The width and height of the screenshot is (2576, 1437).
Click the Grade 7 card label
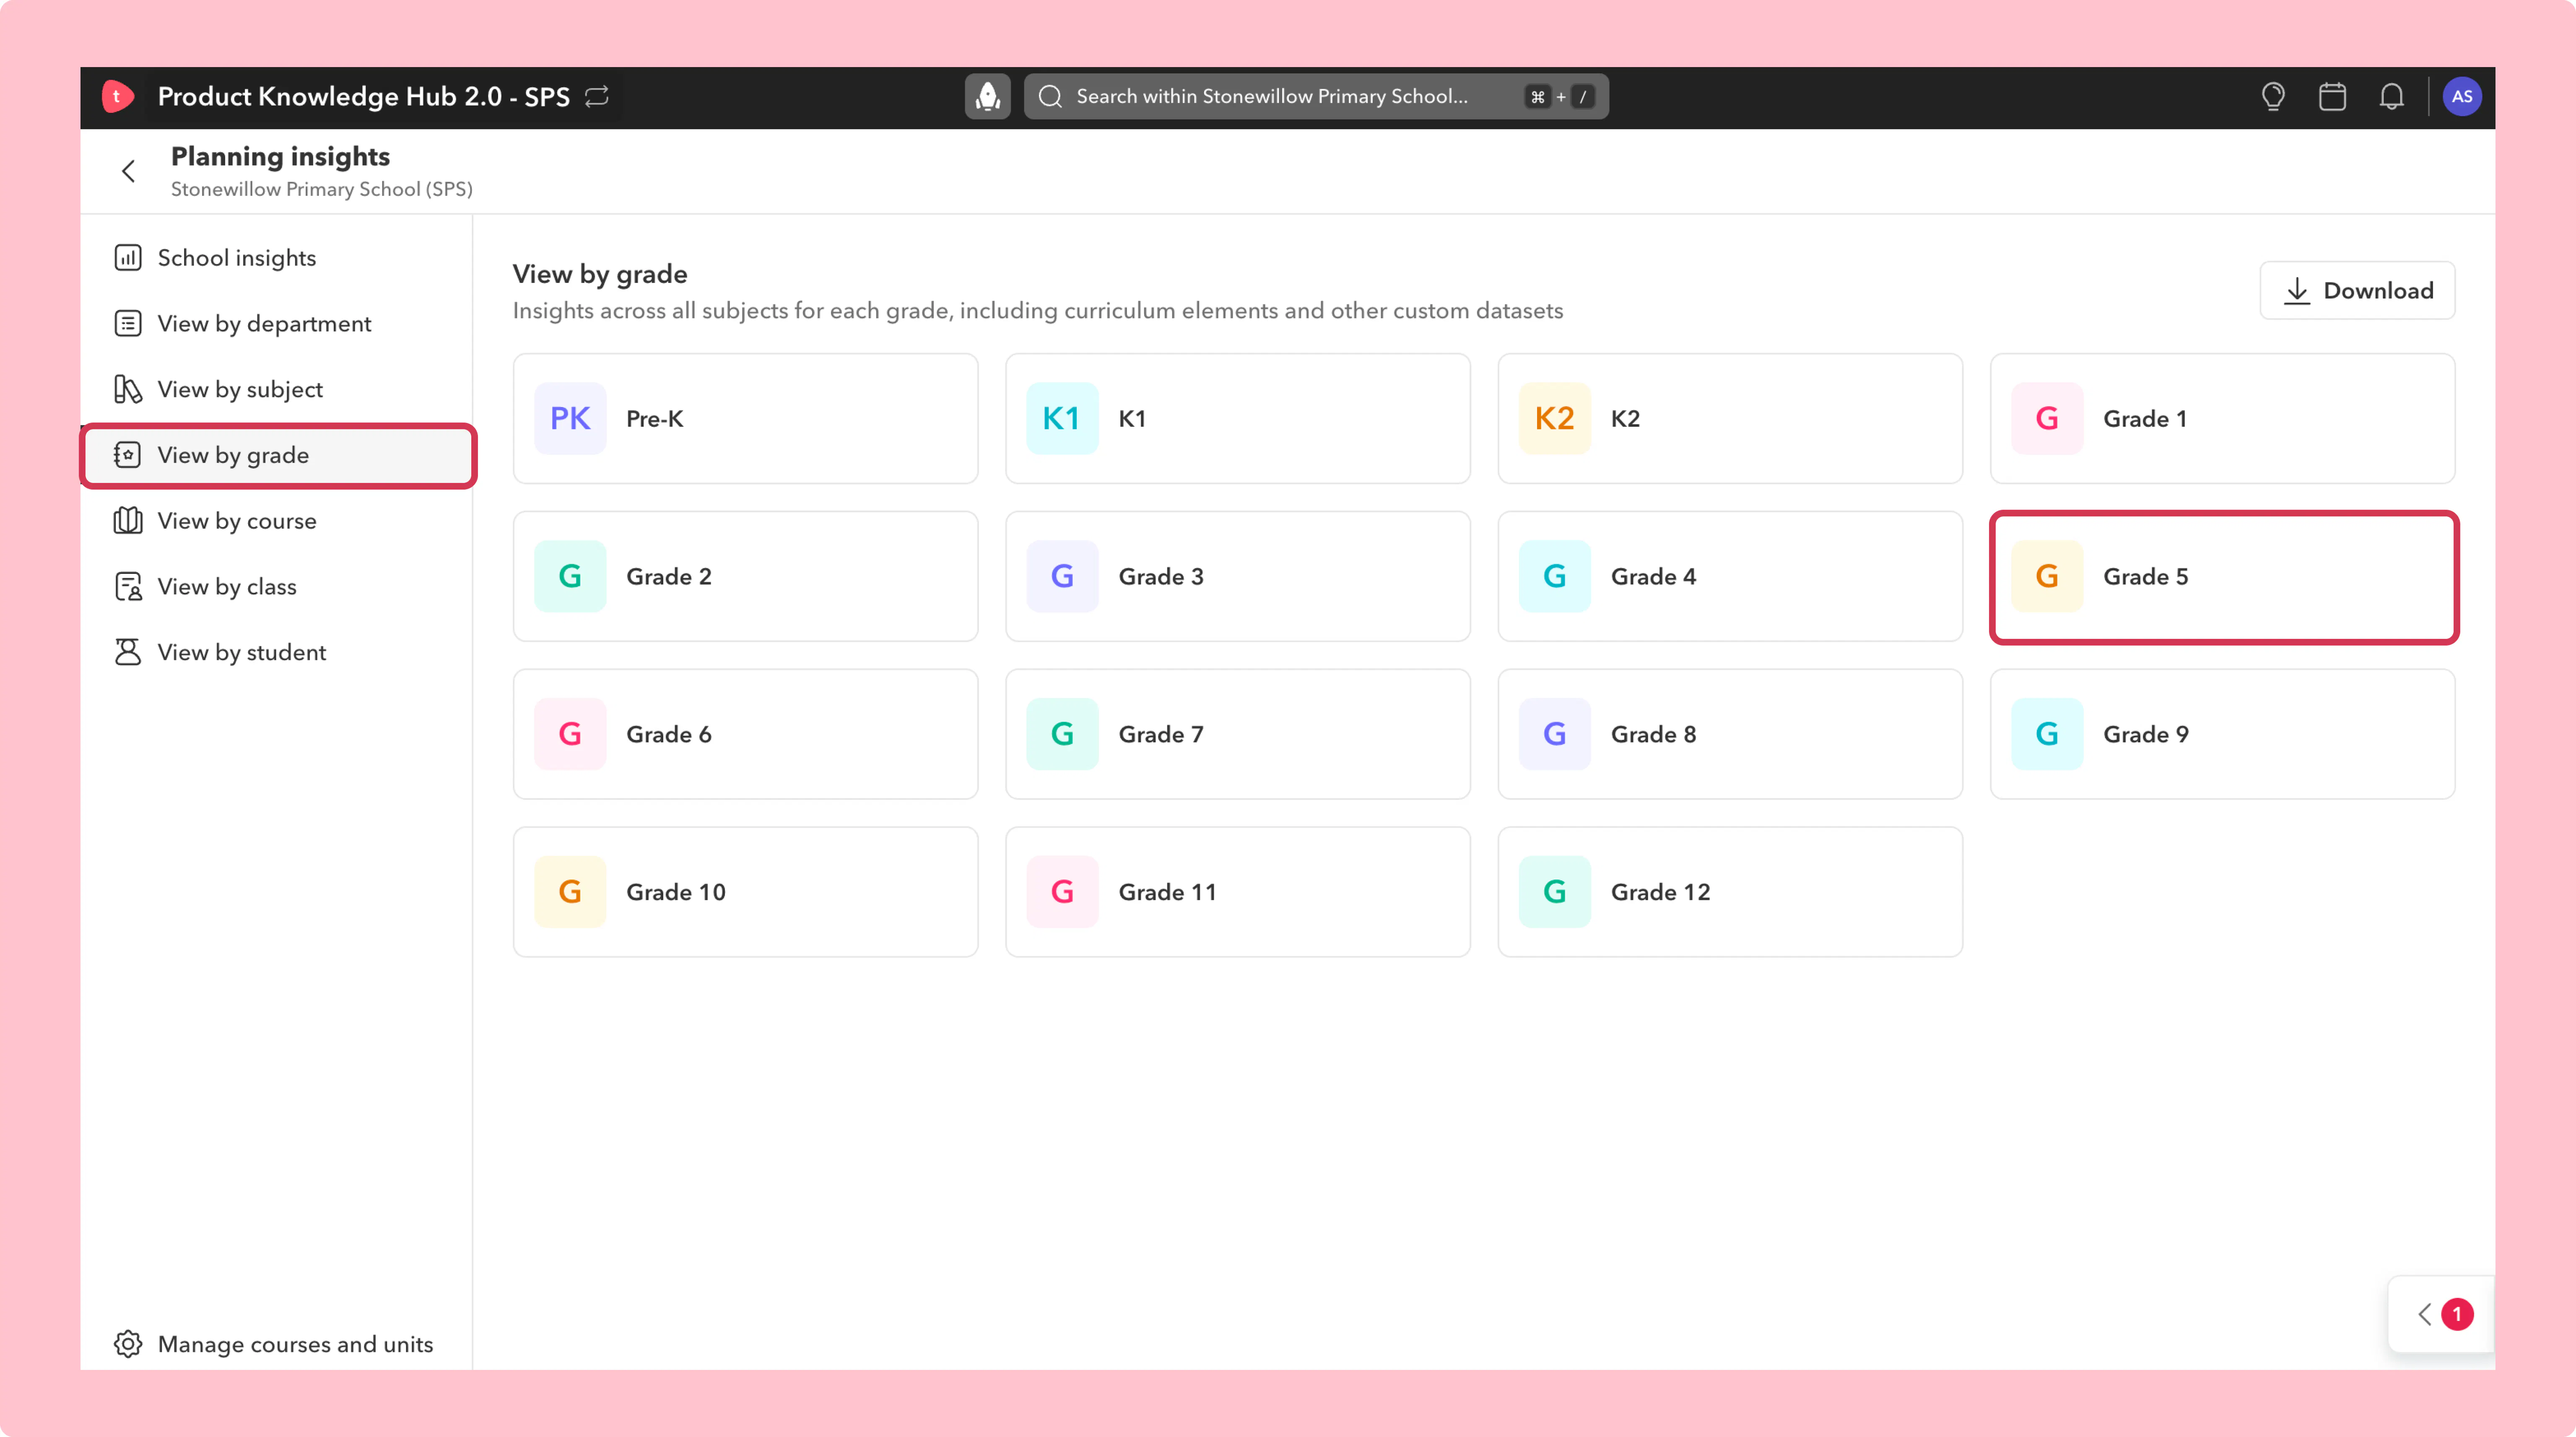[1161, 735]
